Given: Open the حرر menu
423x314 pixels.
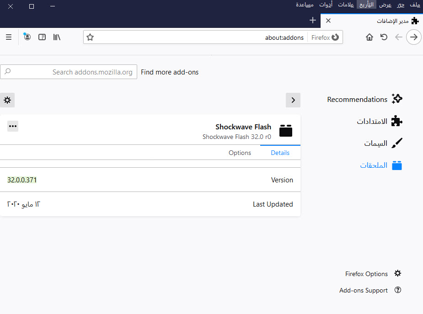Looking at the screenshot, I should click(401, 5).
